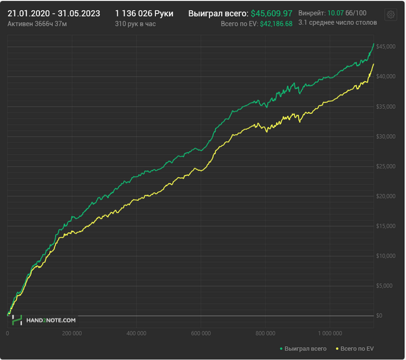Viewport: 406px width, 360px height.
Task: Click the $25,000 y-axis label
Action: 386,166
